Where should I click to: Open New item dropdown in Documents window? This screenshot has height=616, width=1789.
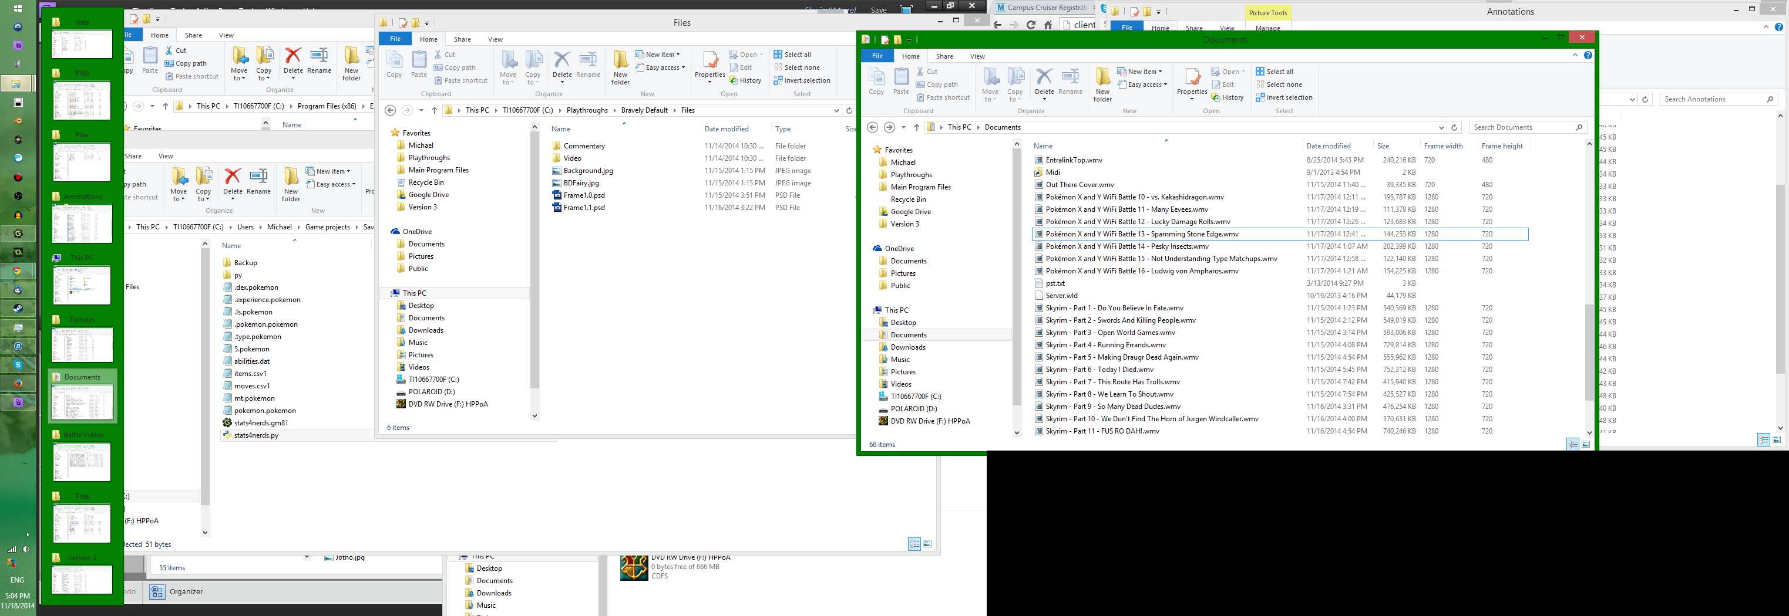point(1141,72)
